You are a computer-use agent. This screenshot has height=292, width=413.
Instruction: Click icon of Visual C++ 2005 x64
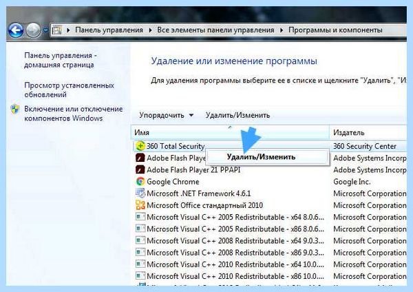pyautogui.click(x=140, y=217)
